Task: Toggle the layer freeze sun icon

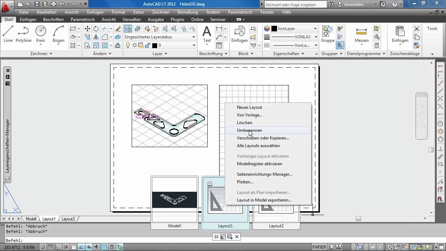Action: (134, 45)
